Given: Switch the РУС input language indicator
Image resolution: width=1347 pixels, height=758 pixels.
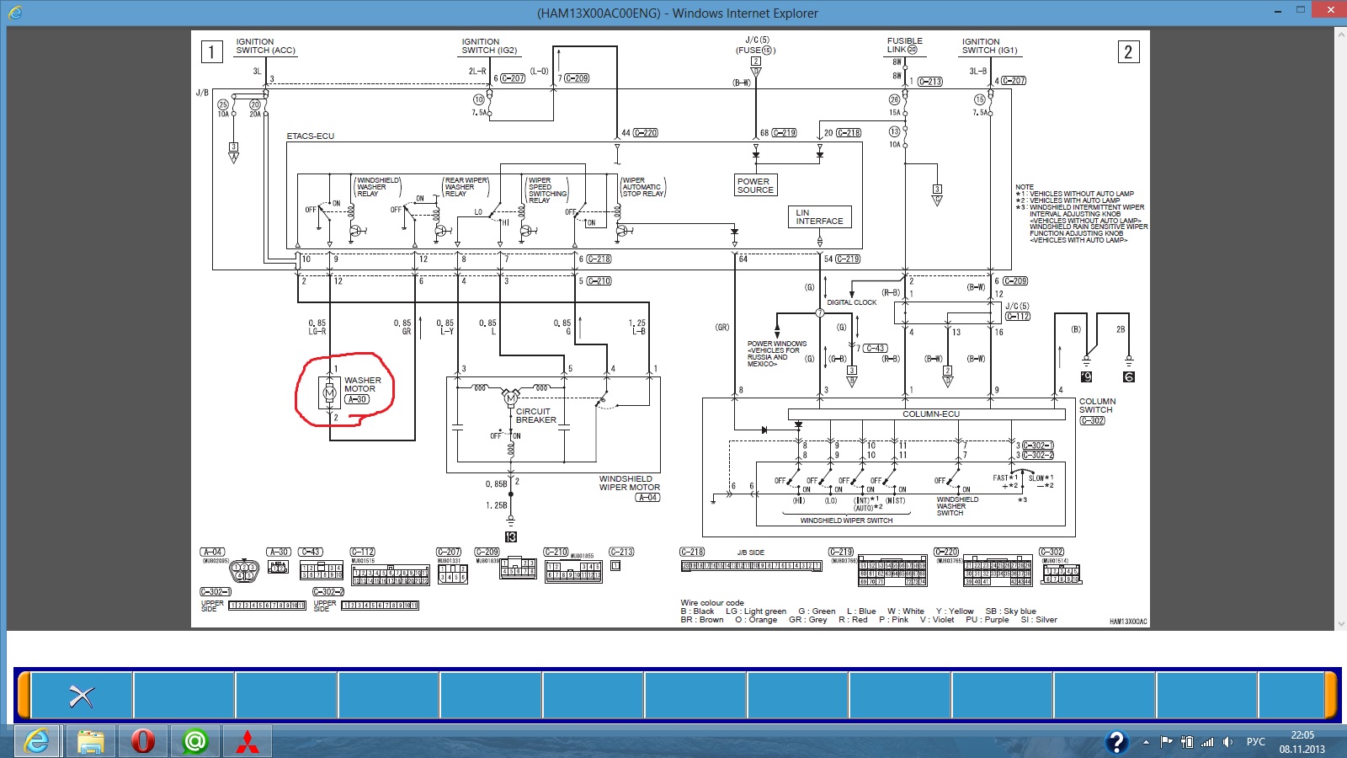Looking at the screenshot, I should (x=1255, y=742).
